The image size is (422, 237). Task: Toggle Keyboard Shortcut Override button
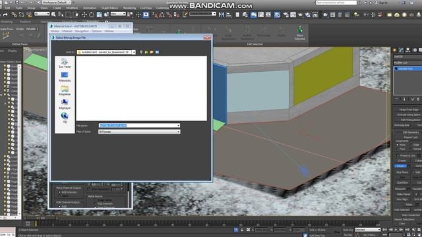[x=146, y=14]
